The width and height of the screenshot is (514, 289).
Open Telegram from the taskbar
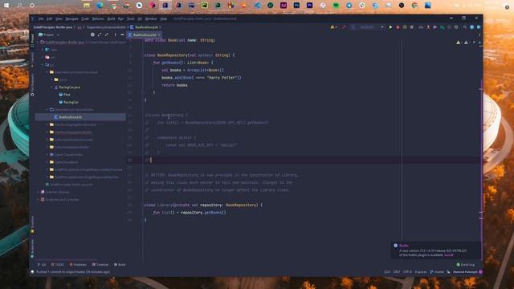point(349,6)
